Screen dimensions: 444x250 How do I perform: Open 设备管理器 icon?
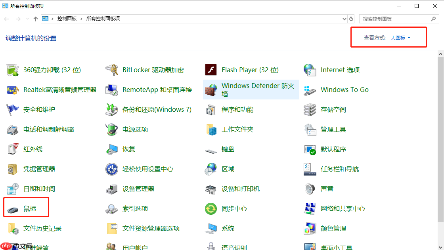(x=111, y=189)
